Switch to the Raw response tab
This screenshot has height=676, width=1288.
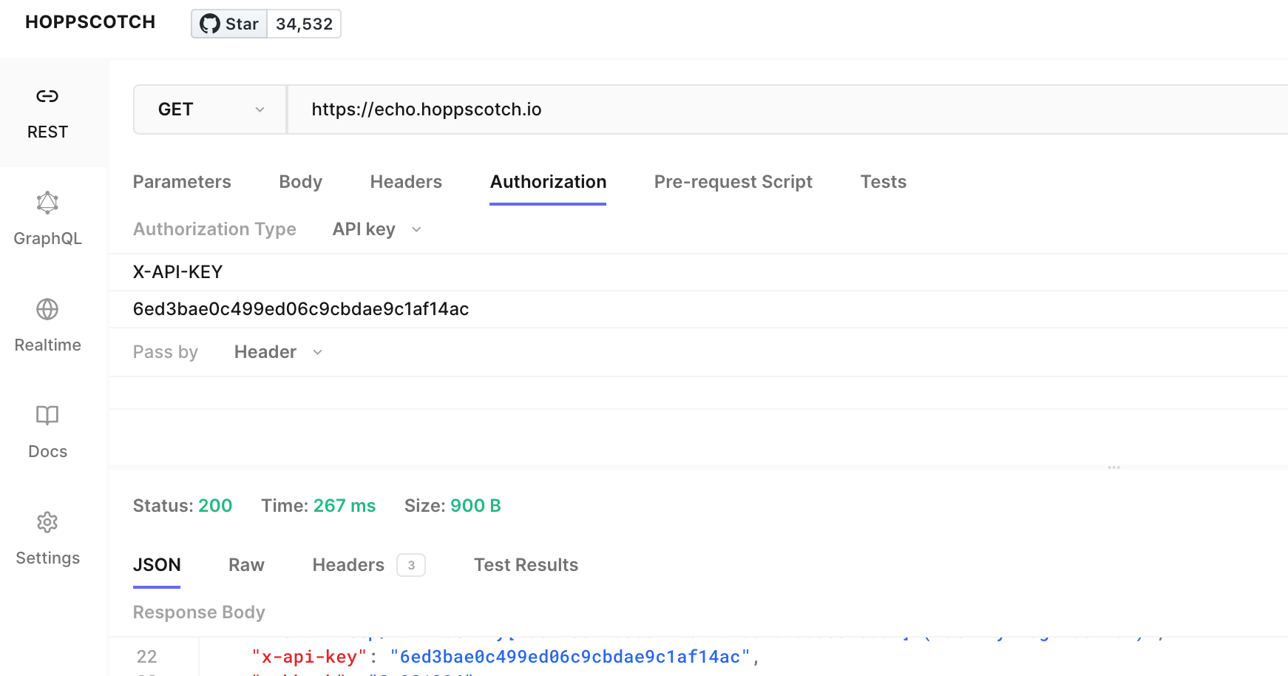pos(246,565)
